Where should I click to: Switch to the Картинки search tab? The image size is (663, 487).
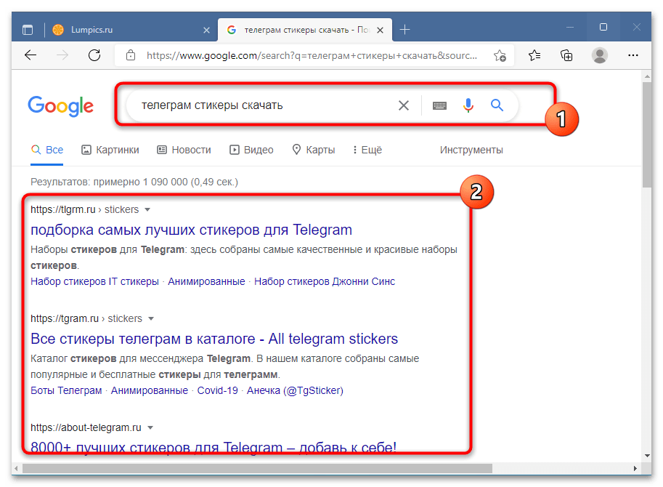pos(110,150)
